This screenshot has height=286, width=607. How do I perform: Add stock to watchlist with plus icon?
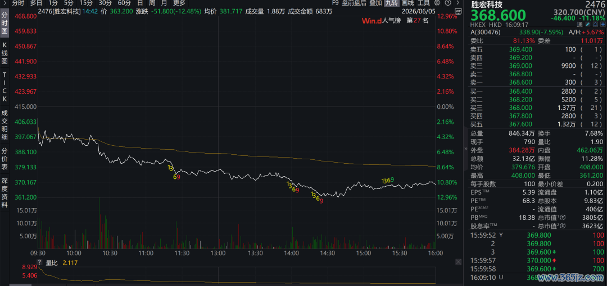[x=603, y=24]
